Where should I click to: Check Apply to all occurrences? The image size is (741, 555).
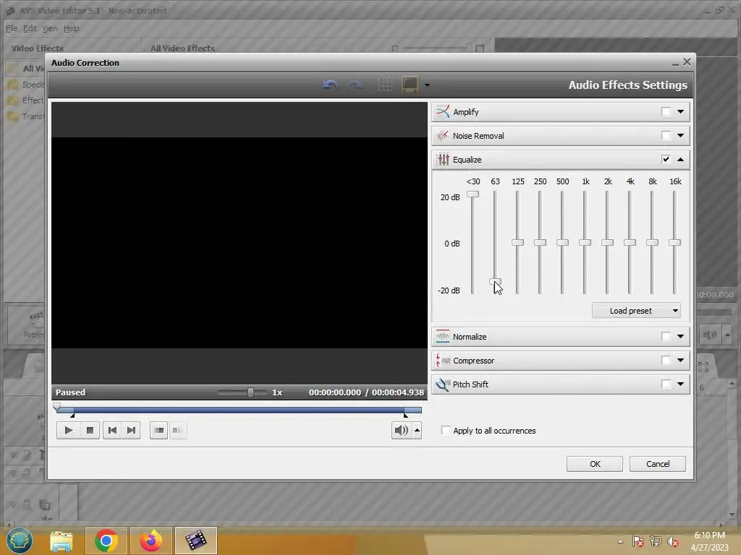[x=446, y=431]
